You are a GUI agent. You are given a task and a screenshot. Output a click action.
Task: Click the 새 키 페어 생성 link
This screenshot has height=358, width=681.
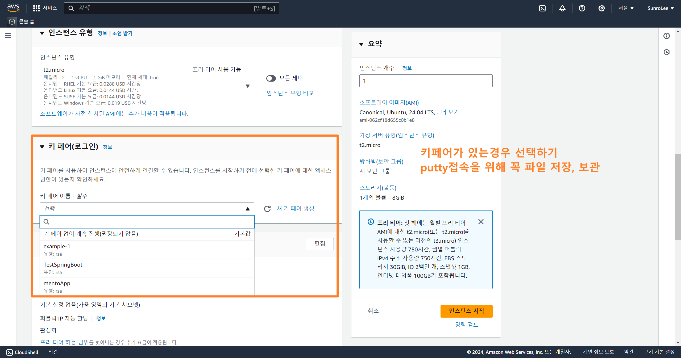295,209
